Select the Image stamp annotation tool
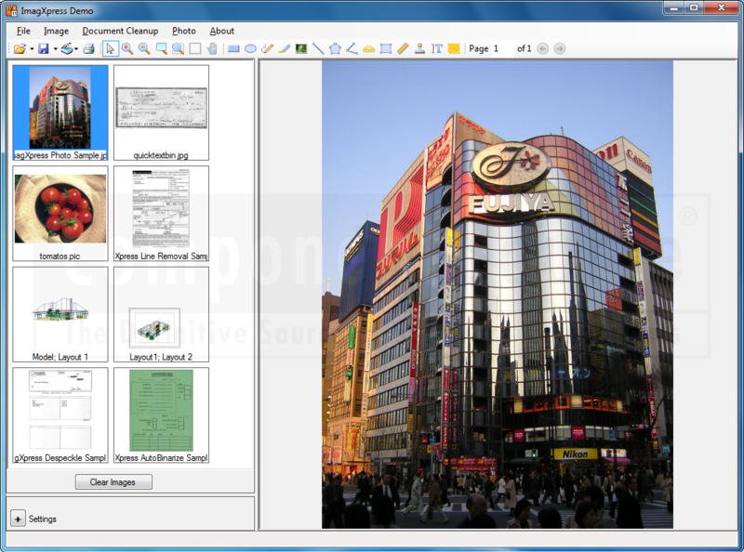 pyautogui.click(x=300, y=48)
